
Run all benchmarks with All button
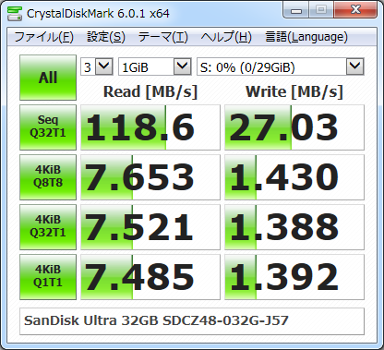click(48, 78)
